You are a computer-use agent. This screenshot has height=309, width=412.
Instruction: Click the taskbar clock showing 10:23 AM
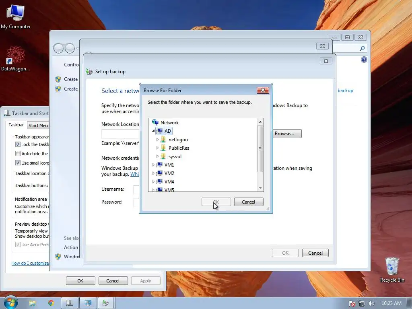pyautogui.click(x=391, y=303)
